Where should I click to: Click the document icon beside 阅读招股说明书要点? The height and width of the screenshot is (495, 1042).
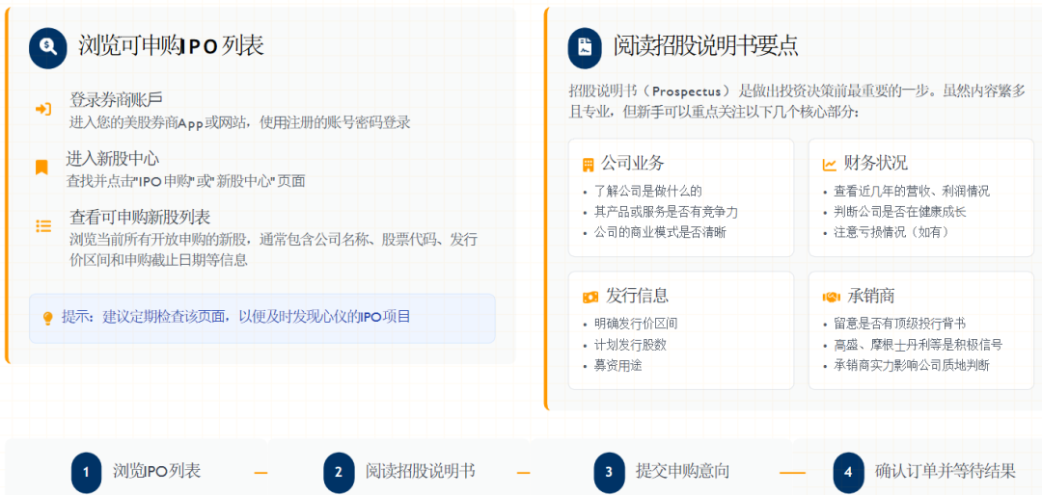point(584,48)
